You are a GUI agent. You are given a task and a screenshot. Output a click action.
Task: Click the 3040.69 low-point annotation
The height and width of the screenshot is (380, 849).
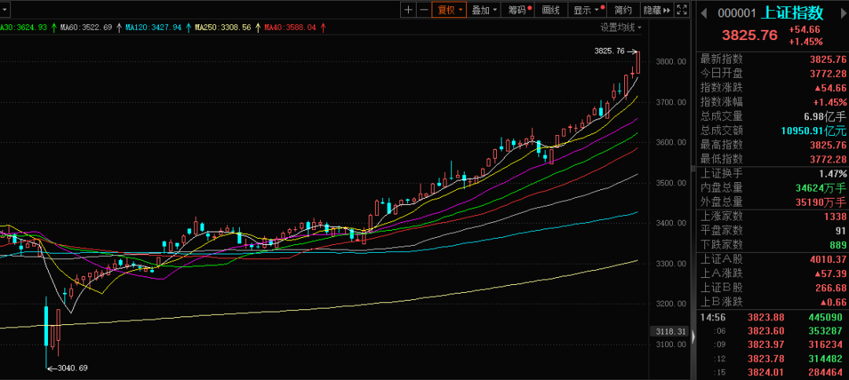(68, 368)
